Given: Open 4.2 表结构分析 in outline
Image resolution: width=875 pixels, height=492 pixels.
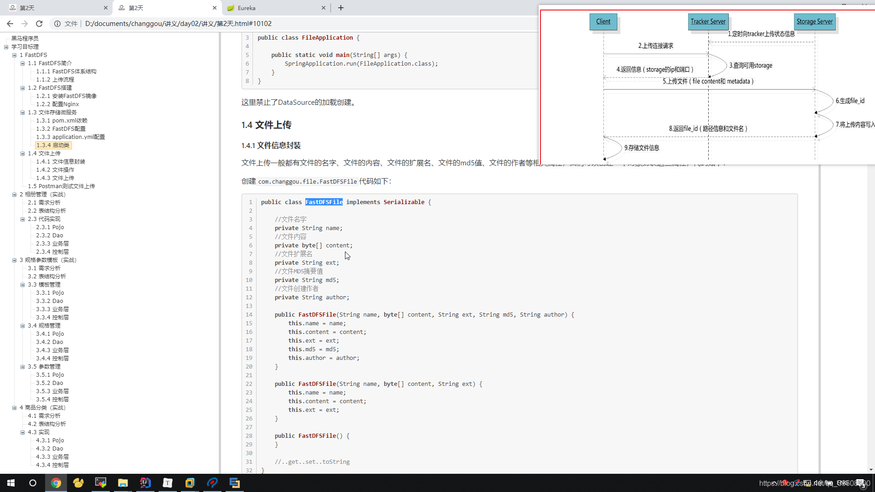Looking at the screenshot, I should (x=47, y=424).
